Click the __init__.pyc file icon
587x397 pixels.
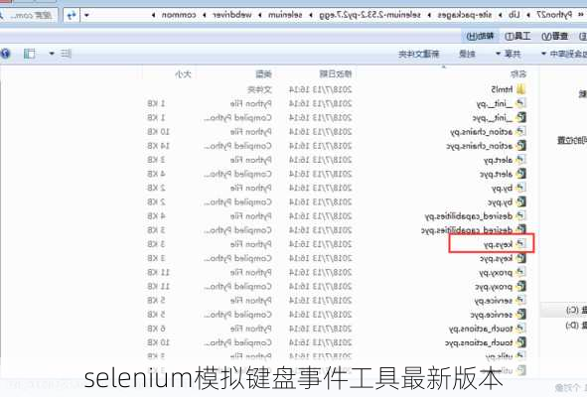coord(520,117)
